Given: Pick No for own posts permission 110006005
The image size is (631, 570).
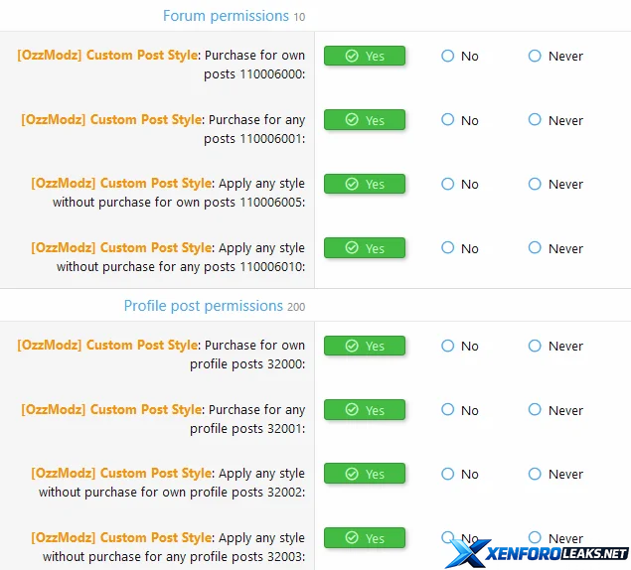Looking at the screenshot, I should click(x=459, y=185).
